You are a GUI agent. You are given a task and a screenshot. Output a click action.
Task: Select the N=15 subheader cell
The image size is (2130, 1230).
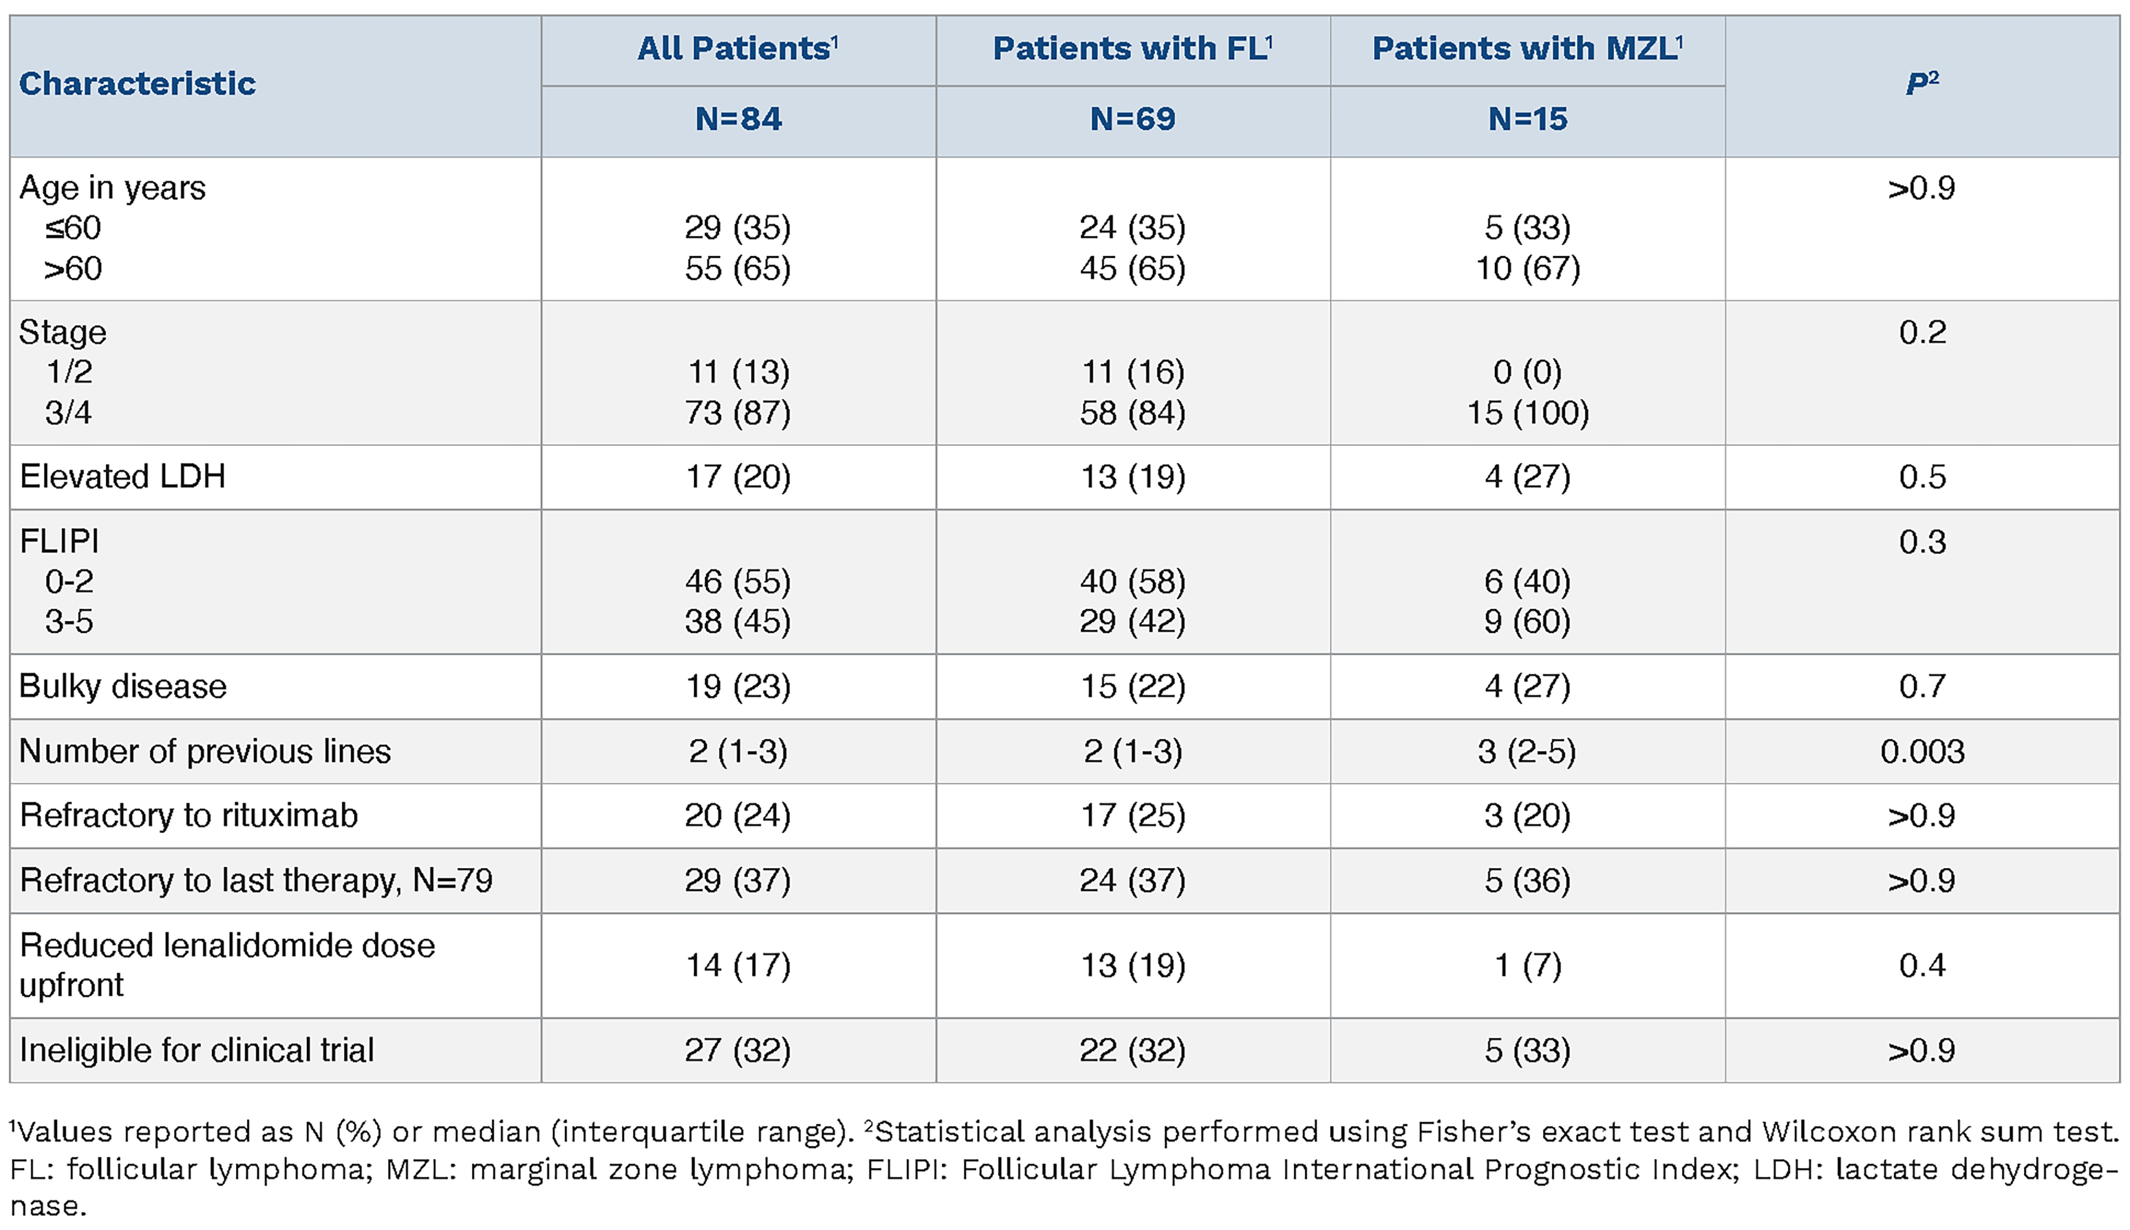pyautogui.click(x=1527, y=119)
